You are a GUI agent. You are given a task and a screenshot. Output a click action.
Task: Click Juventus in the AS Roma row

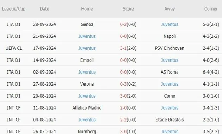(x=87, y=72)
